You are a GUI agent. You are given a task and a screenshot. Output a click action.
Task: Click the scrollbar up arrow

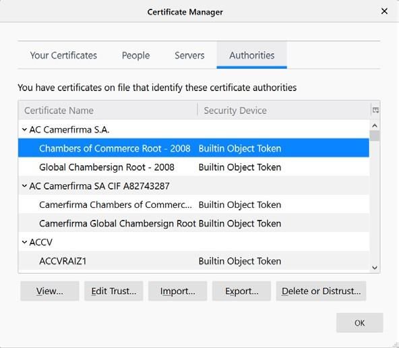click(375, 125)
